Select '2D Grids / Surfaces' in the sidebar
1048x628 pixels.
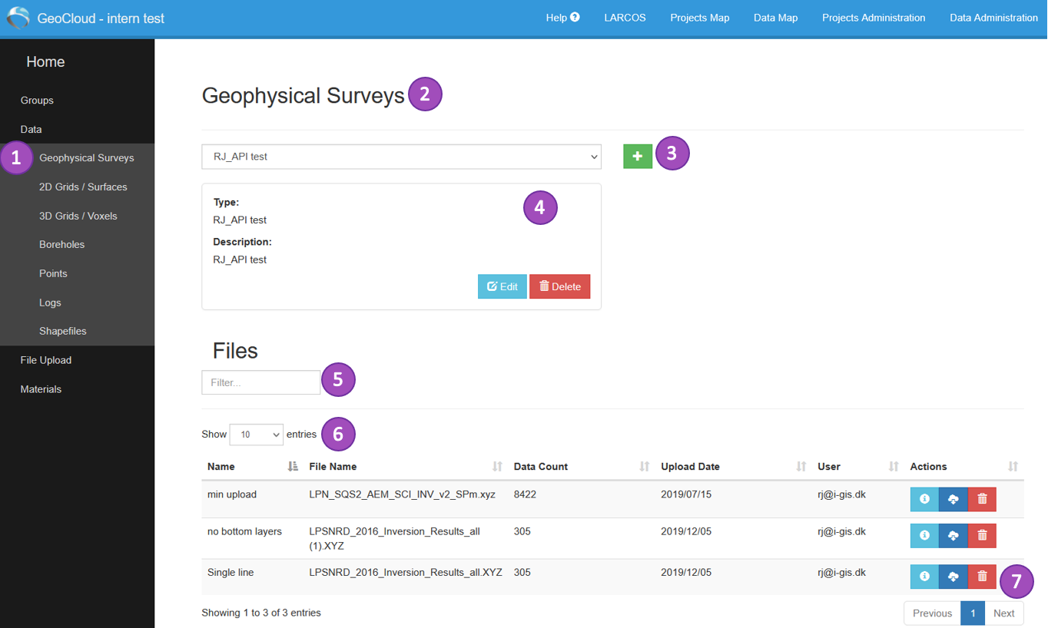pyautogui.click(x=83, y=187)
